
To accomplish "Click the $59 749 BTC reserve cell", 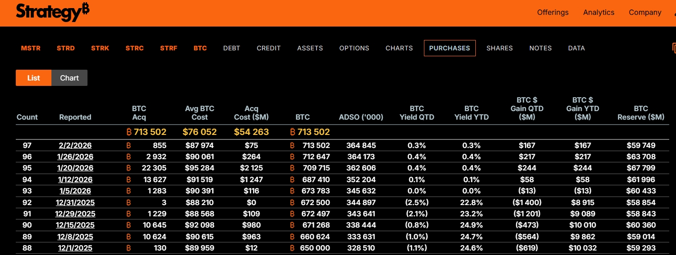I will (x=641, y=145).
